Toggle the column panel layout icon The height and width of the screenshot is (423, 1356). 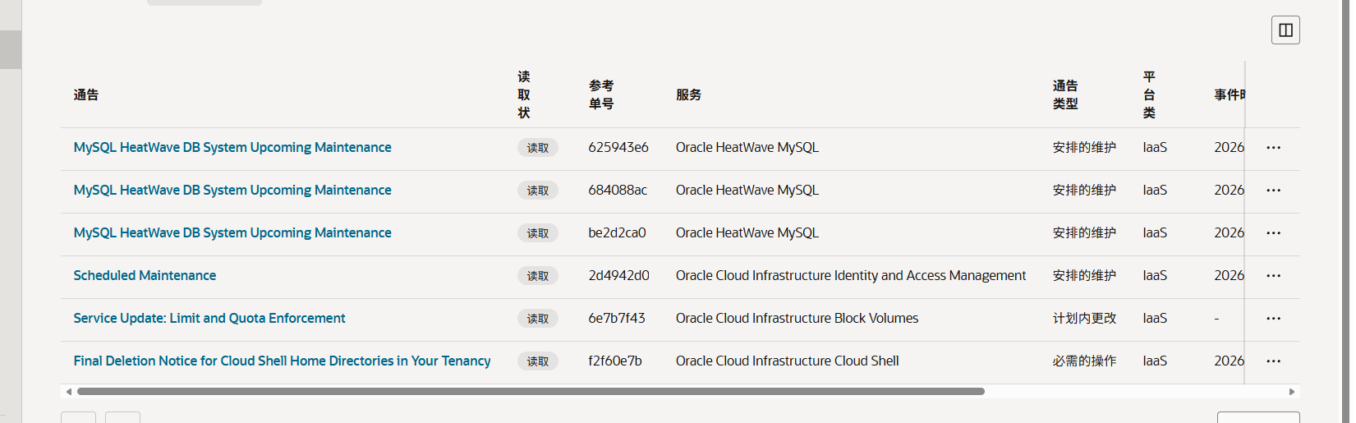click(x=1285, y=30)
